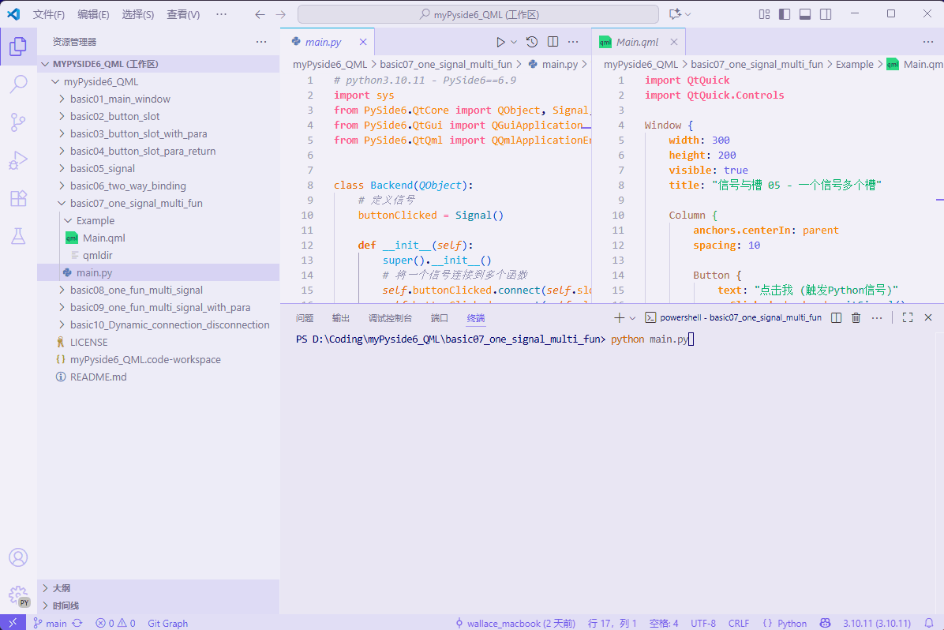Open notifications bell in status bar
This screenshot has width=944, height=630.
pyautogui.click(x=929, y=624)
